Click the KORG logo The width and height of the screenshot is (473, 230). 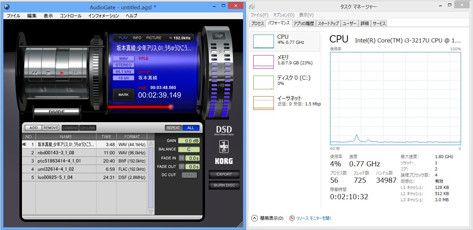tap(224, 161)
